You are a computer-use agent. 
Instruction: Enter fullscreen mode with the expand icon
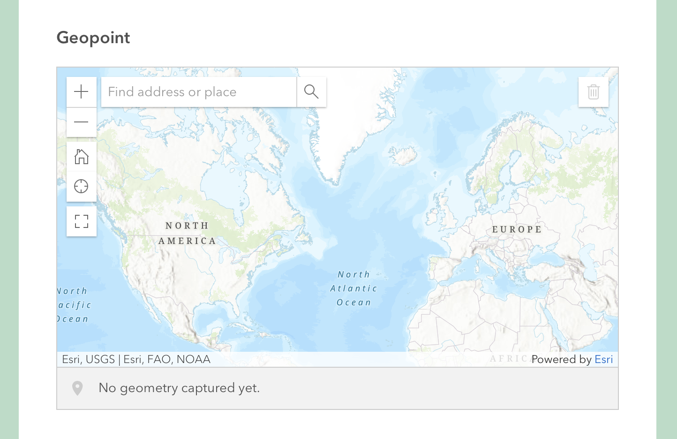[x=82, y=221]
